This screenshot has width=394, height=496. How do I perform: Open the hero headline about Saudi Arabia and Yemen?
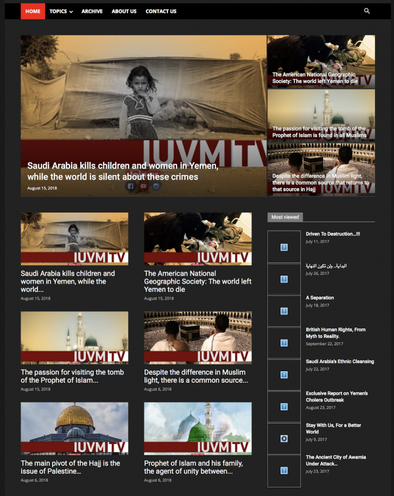click(122, 171)
